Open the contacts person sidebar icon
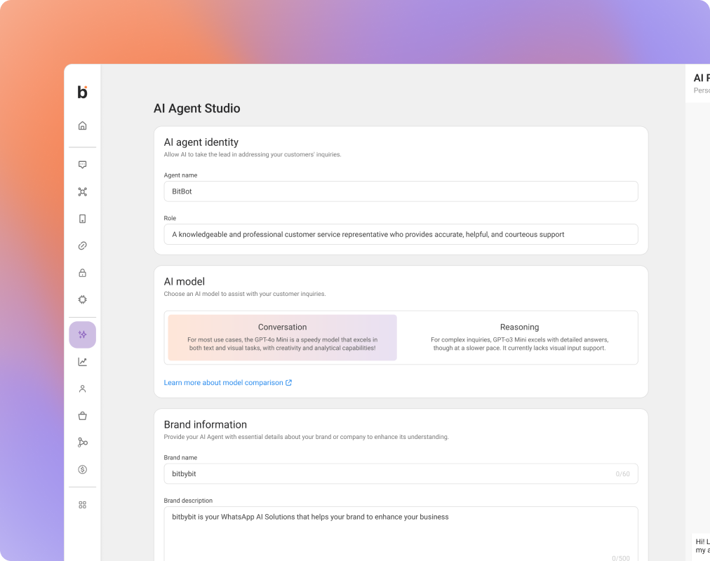Viewport: 710px width, 561px height. tap(82, 388)
